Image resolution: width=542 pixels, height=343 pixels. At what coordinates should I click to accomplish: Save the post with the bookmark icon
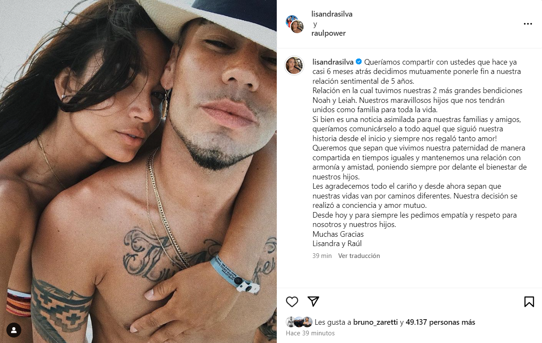529,302
